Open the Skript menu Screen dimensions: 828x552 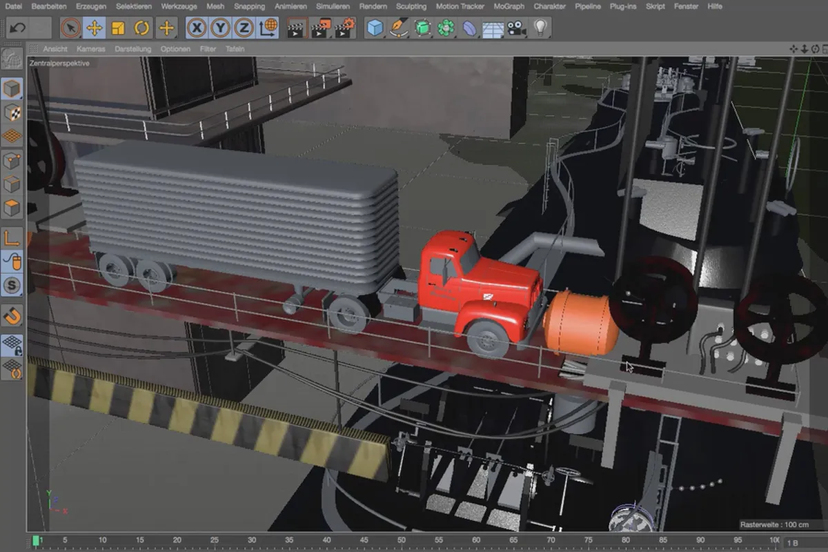coord(655,6)
